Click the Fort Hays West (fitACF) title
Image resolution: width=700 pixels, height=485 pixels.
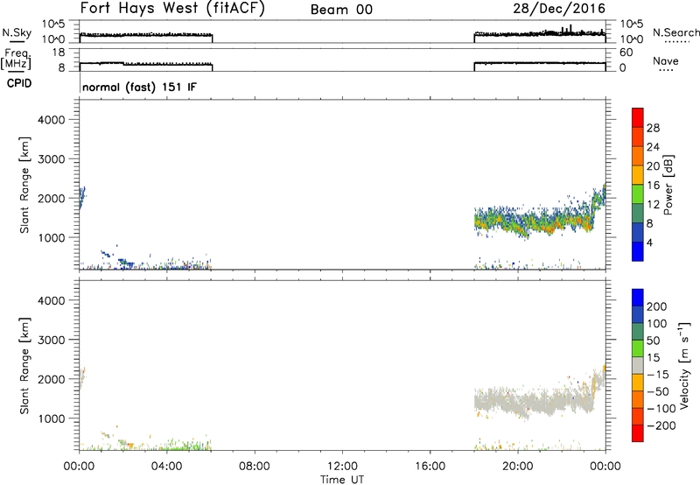pyautogui.click(x=172, y=9)
